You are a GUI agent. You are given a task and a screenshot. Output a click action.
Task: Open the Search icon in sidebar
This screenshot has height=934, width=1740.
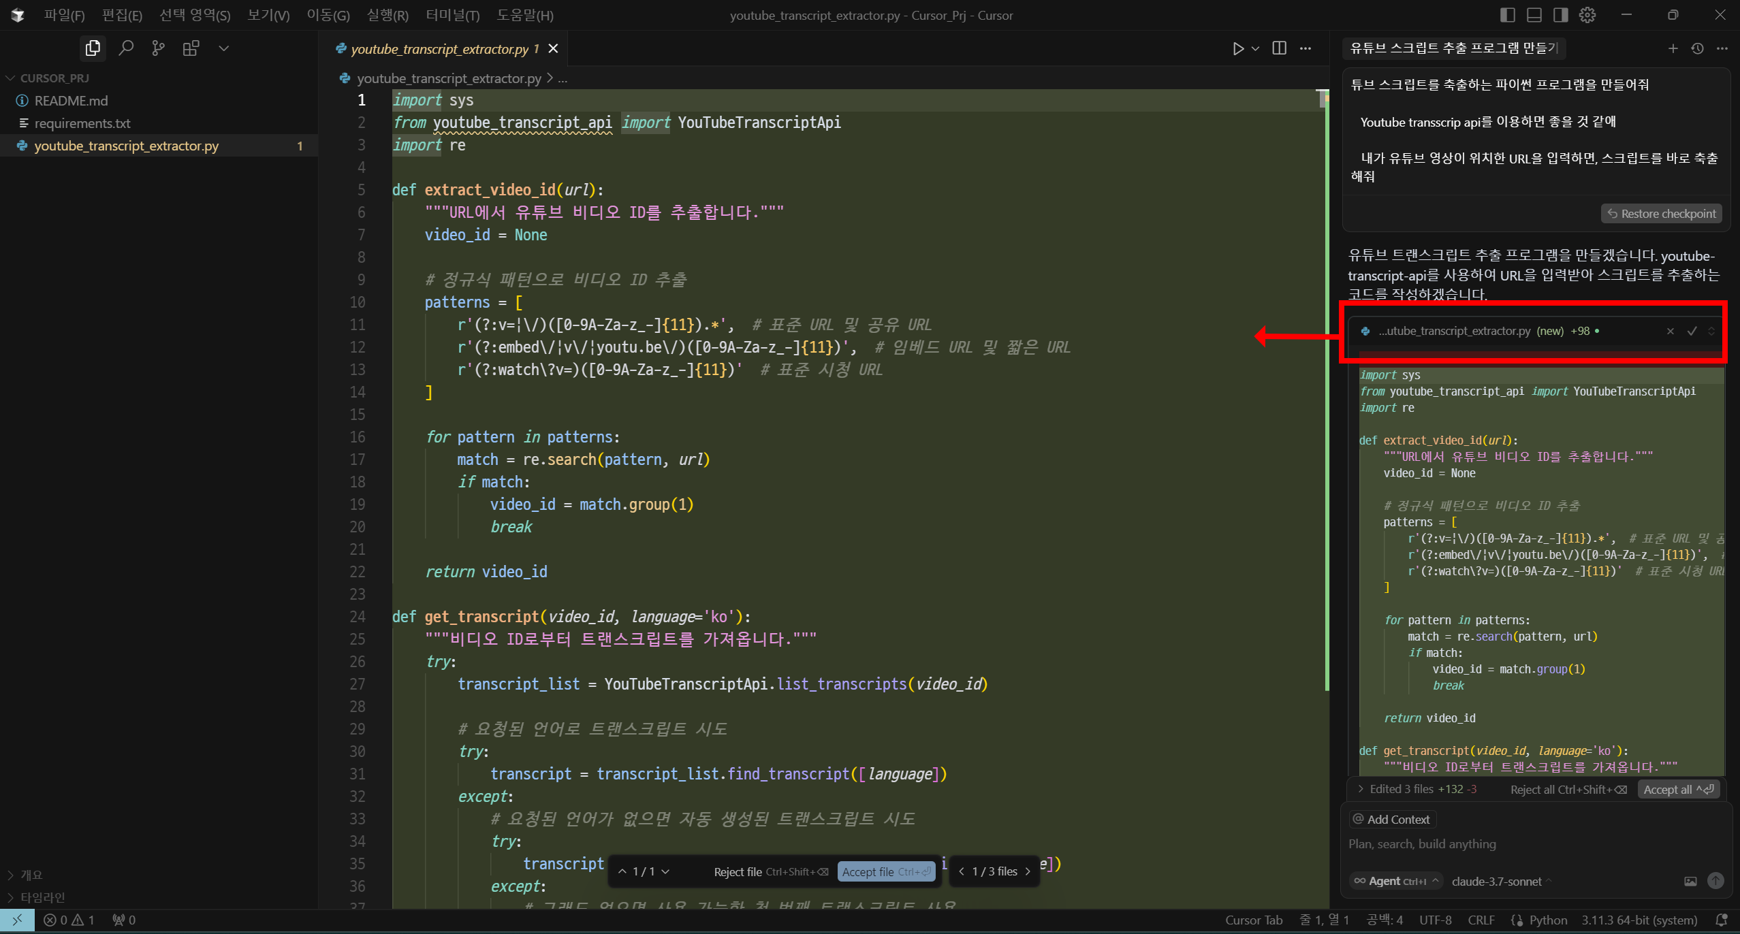(126, 48)
